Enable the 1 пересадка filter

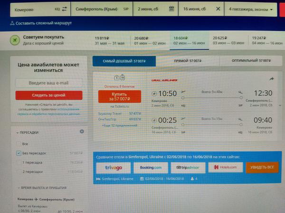pyautogui.click(x=19, y=162)
